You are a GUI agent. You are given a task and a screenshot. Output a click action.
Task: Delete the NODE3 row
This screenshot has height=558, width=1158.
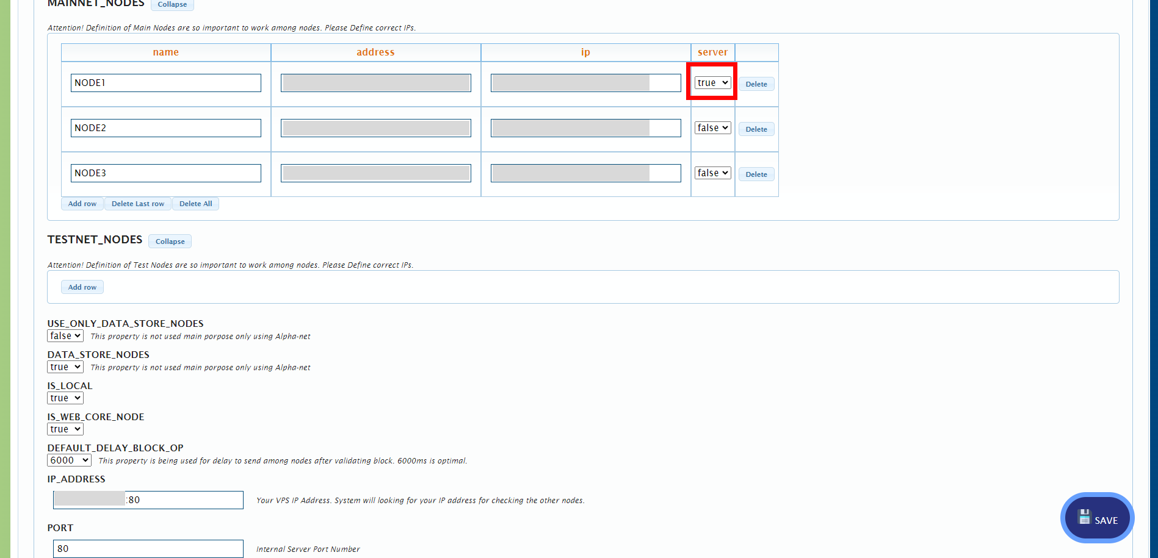pos(756,174)
